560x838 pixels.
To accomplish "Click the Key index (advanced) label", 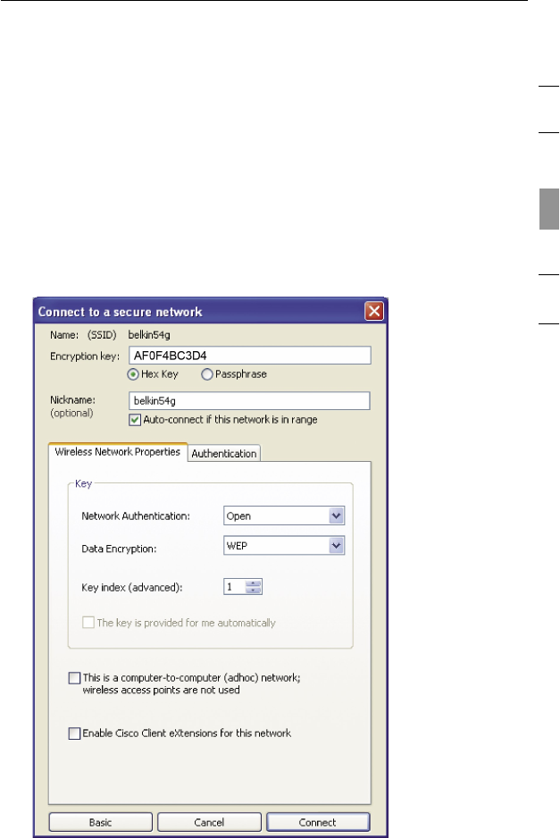I will (132, 587).
